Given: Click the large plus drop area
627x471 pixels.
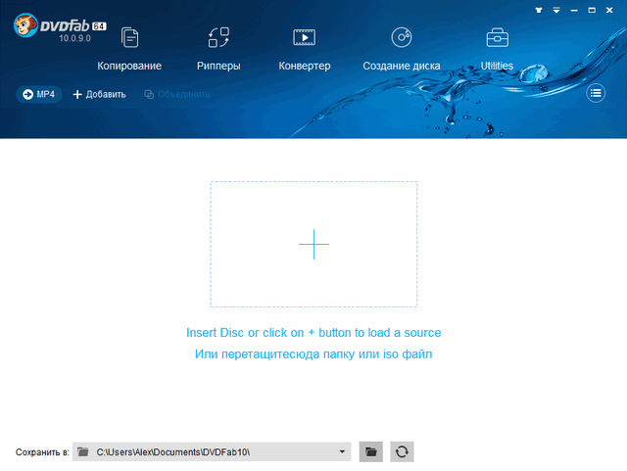Looking at the screenshot, I should tap(313, 244).
